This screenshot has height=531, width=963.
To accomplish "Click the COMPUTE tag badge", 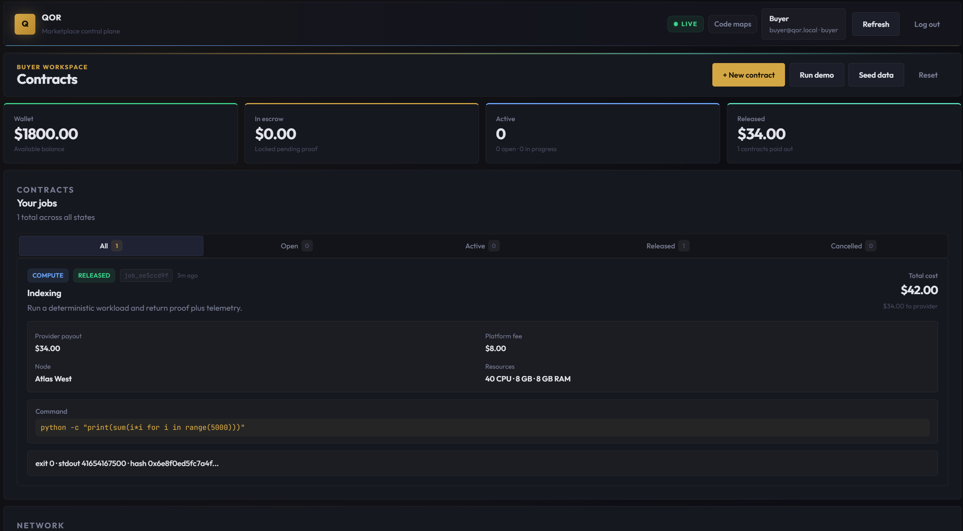I will click(x=48, y=276).
